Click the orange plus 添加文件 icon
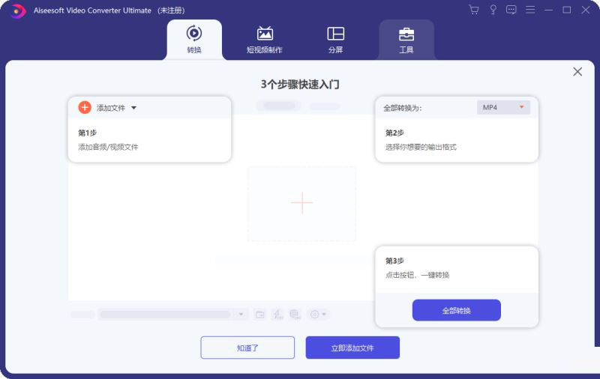Viewport: 600px width, 379px height. [x=85, y=108]
